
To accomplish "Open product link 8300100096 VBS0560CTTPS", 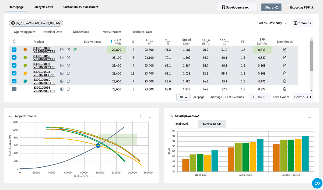I will click(x=44, y=89).
